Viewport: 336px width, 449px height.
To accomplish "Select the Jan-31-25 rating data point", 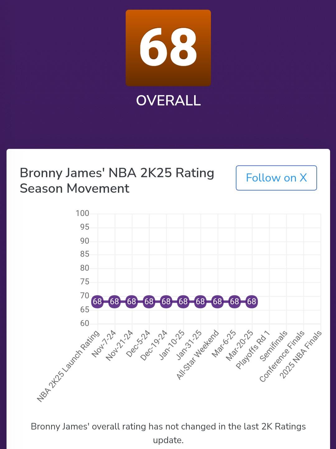I will click(200, 302).
